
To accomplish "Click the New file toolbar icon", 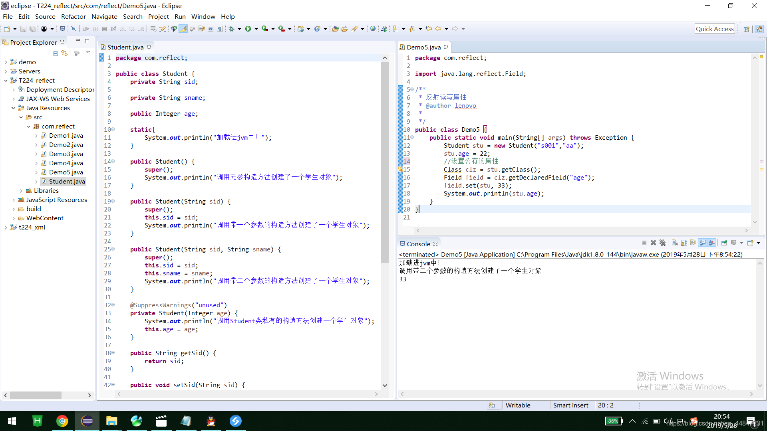I will point(7,29).
